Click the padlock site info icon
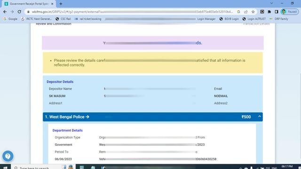The image size is (301, 169). (28, 12)
